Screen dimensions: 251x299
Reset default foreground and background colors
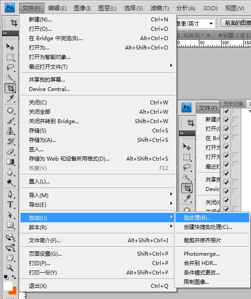(x=6, y=277)
